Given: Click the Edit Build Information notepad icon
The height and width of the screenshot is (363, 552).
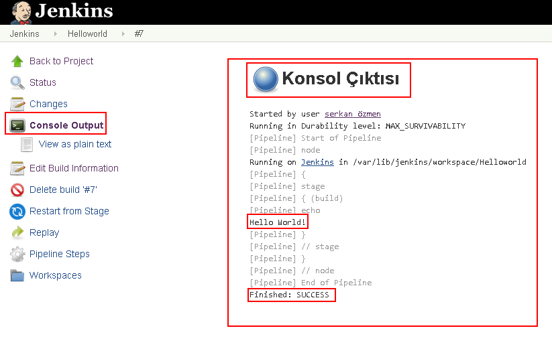Looking at the screenshot, I should (x=17, y=168).
